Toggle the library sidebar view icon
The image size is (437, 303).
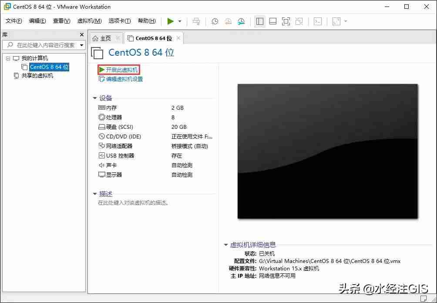click(260, 21)
